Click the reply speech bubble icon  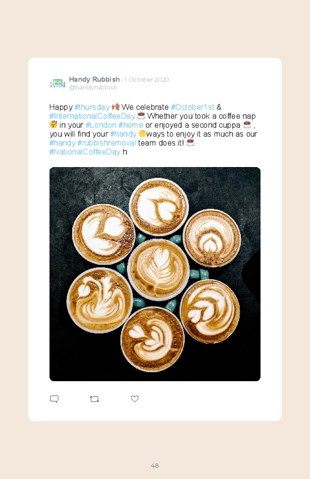[54, 399]
